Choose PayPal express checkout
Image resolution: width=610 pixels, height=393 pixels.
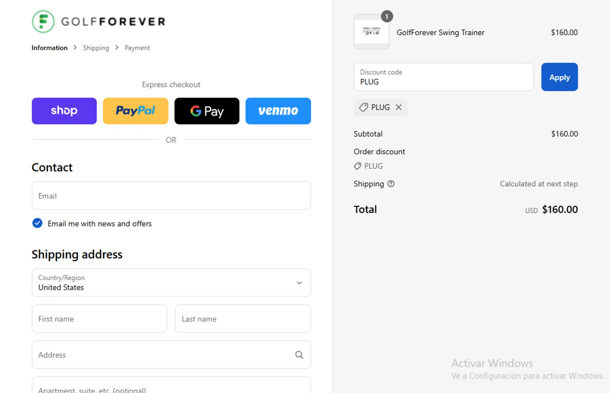click(x=135, y=111)
